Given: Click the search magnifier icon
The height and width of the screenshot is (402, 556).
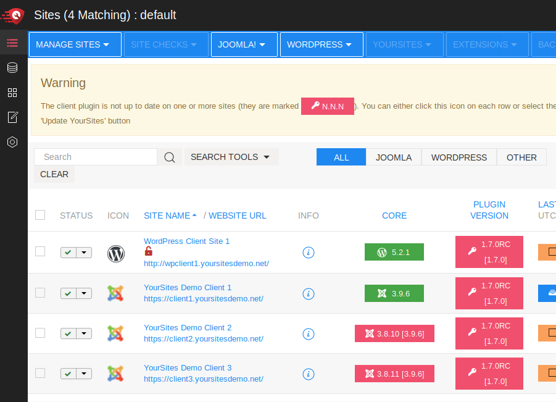Looking at the screenshot, I should point(170,157).
